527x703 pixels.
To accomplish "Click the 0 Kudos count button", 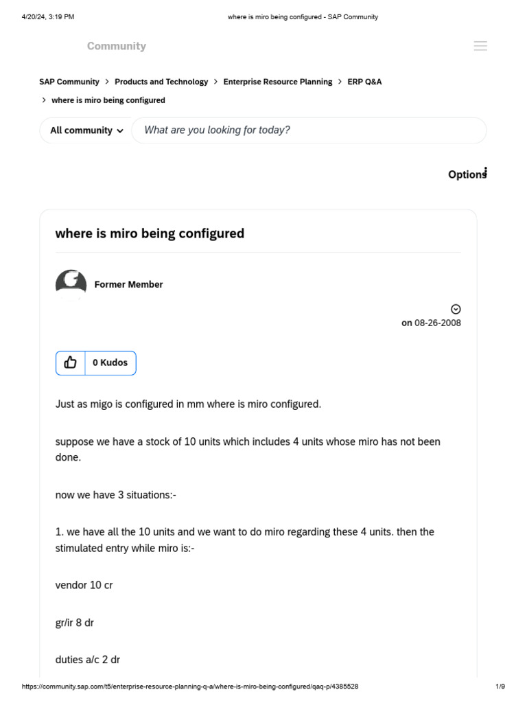I will pyautogui.click(x=110, y=363).
